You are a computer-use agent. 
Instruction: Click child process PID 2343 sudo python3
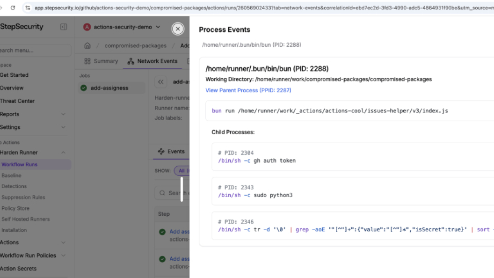[x=353, y=191]
